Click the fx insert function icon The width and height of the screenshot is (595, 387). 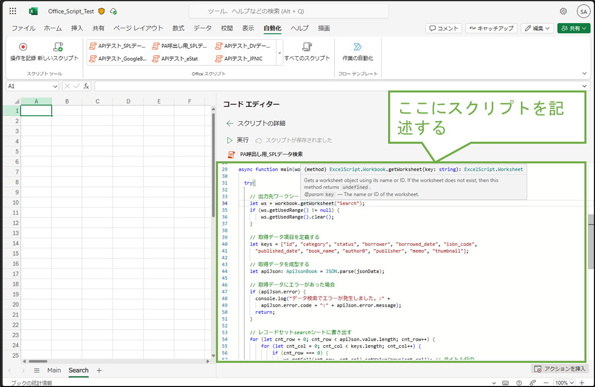pos(87,86)
